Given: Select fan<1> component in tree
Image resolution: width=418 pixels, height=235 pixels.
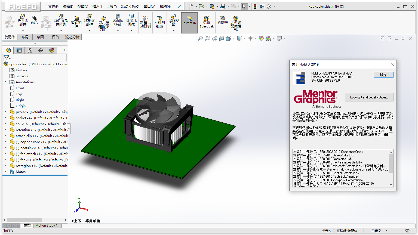Looking at the screenshot, I should tap(38, 160).
